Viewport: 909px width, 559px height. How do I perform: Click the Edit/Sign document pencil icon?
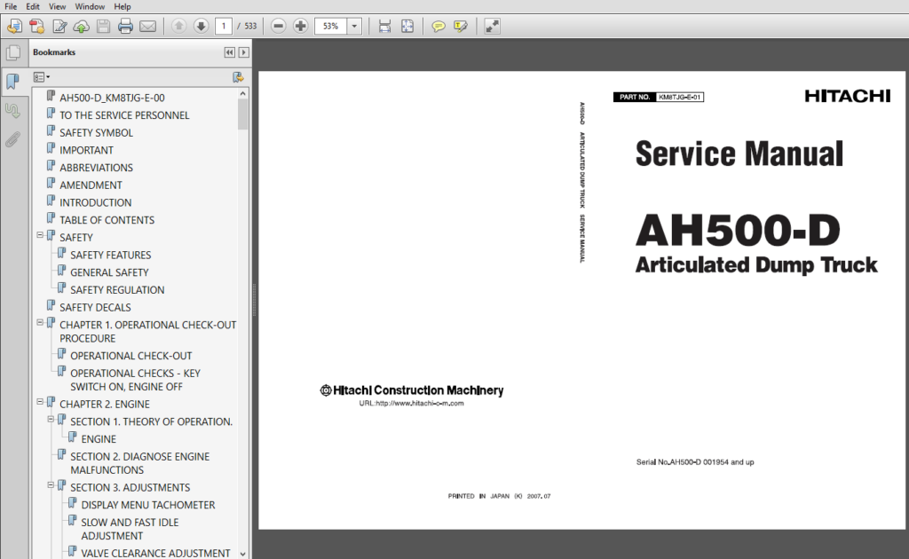tap(59, 26)
